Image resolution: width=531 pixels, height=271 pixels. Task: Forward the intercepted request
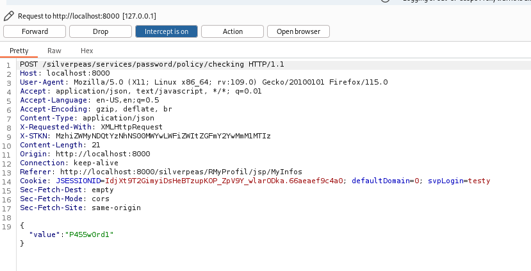(x=35, y=31)
